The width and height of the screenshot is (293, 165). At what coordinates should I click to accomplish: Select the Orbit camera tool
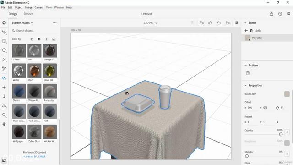[4, 78]
